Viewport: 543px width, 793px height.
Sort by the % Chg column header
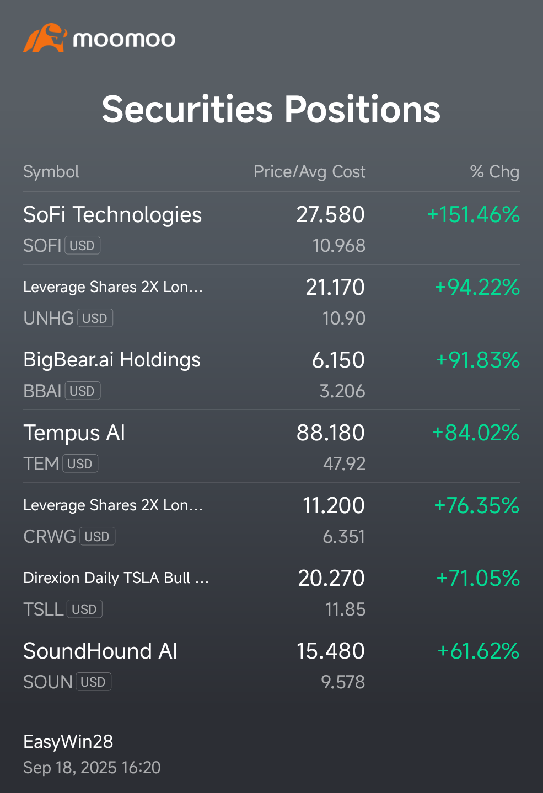tap(494, 172)
